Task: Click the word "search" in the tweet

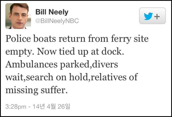Action: 43,77
